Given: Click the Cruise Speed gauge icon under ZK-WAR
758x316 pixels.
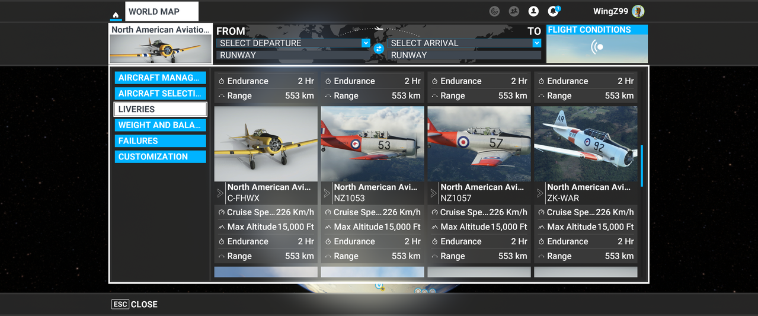Looking at the screenshot, I should [x=542, y=212].
